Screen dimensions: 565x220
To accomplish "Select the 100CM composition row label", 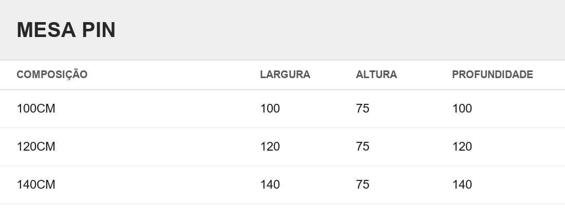I will [35, 108].
